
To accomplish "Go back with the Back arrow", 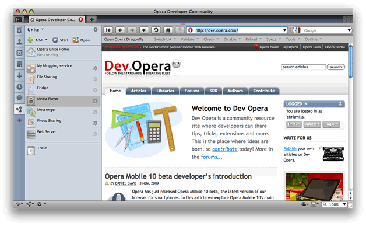I will click(x=120, y=30).
